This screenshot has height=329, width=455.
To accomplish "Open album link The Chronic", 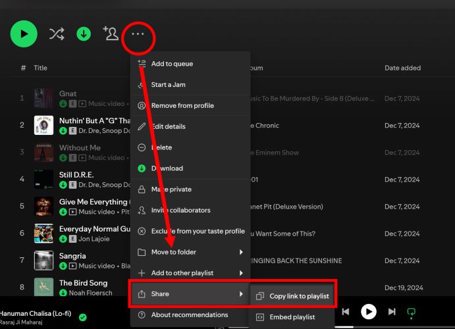I will [x=264, y=126].
